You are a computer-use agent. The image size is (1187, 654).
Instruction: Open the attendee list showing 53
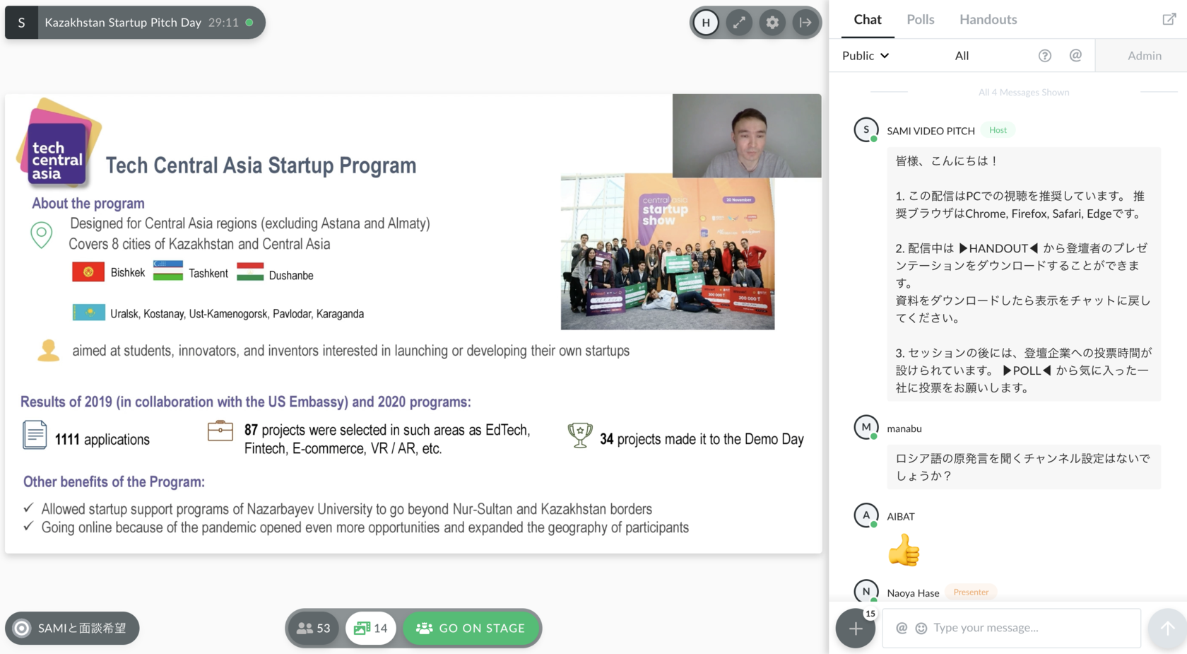[x=314, y=628]
